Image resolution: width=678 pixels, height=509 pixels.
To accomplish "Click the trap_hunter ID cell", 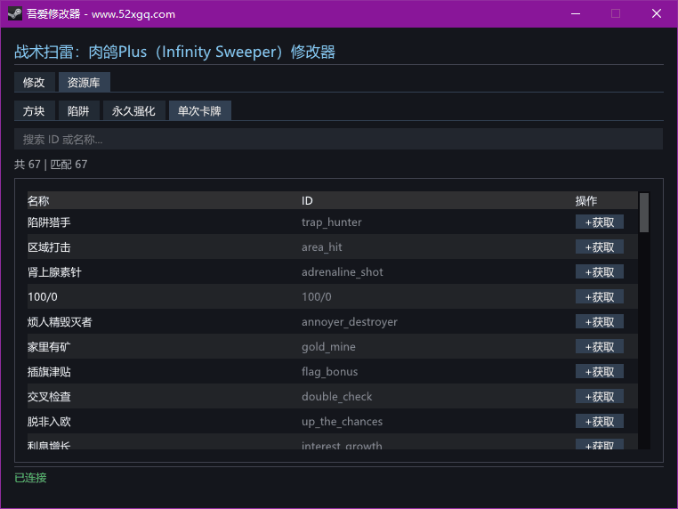I will pos(332,222).
